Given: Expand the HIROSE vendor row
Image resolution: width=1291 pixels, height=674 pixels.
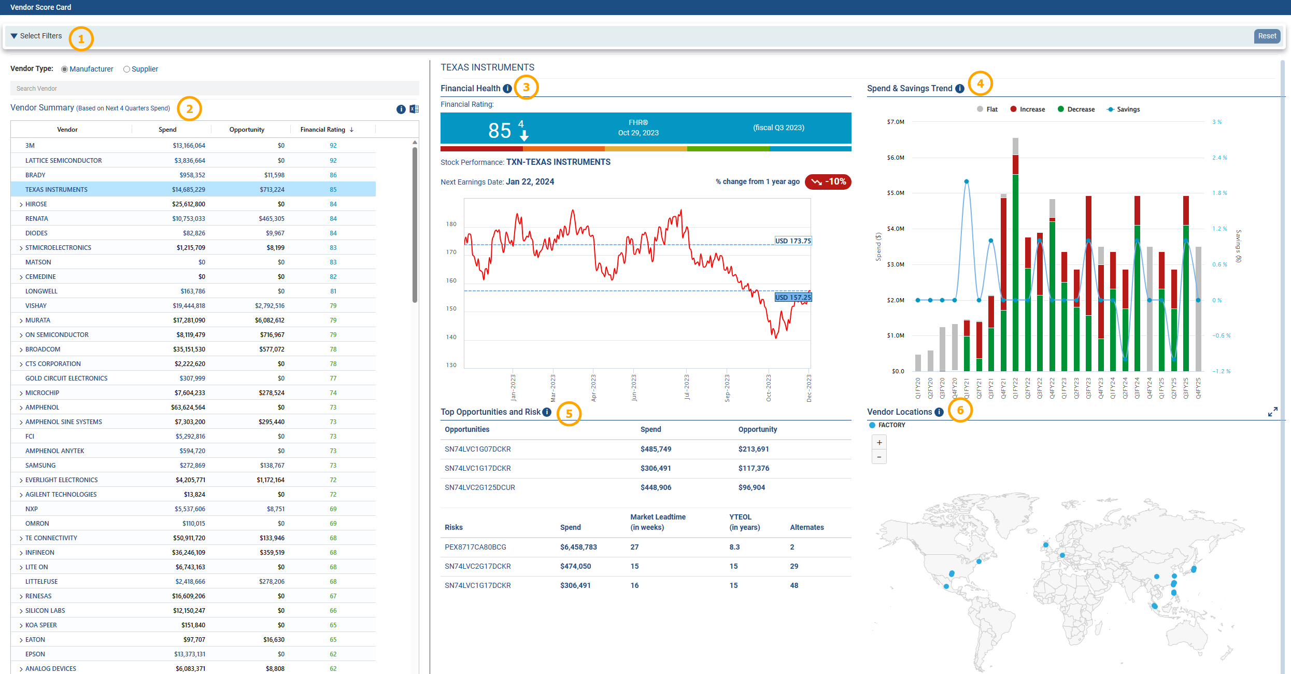Looking at the screenshot, I should click(x=21, y=205).
